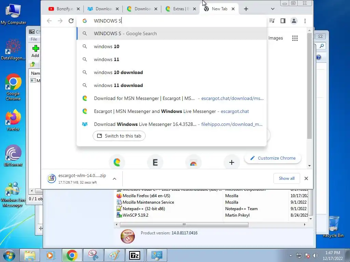Expand download item options chevron
The image size is (350, 262).
(115, 179)
